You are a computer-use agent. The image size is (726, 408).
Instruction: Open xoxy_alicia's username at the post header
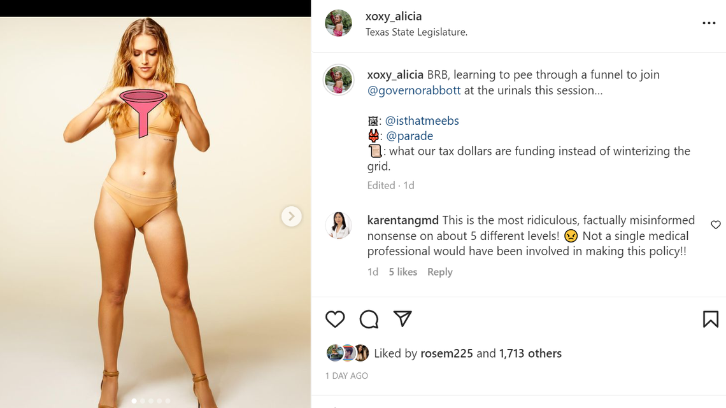point(392,16)
